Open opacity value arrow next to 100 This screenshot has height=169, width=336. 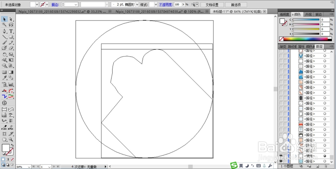[183, 4]
